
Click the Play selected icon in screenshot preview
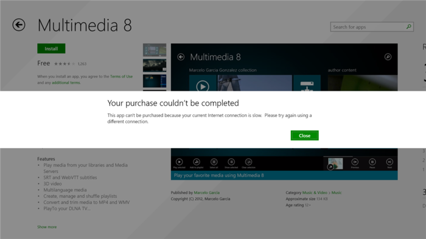[180, 162]
